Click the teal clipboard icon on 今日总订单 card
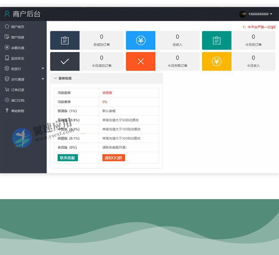 216,40
